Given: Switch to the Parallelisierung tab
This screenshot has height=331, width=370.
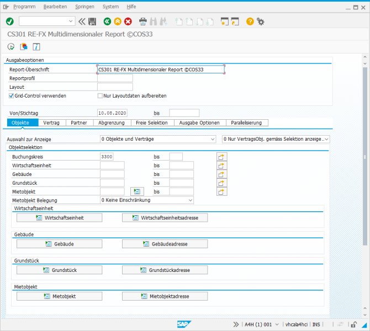Looking at the screenshot, I should tap(246, 123).
